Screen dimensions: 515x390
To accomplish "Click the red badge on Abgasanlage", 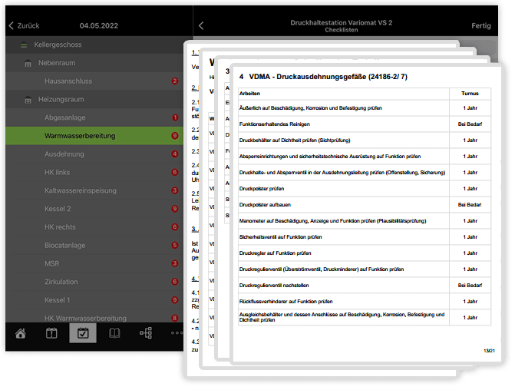I will point(175,117).
